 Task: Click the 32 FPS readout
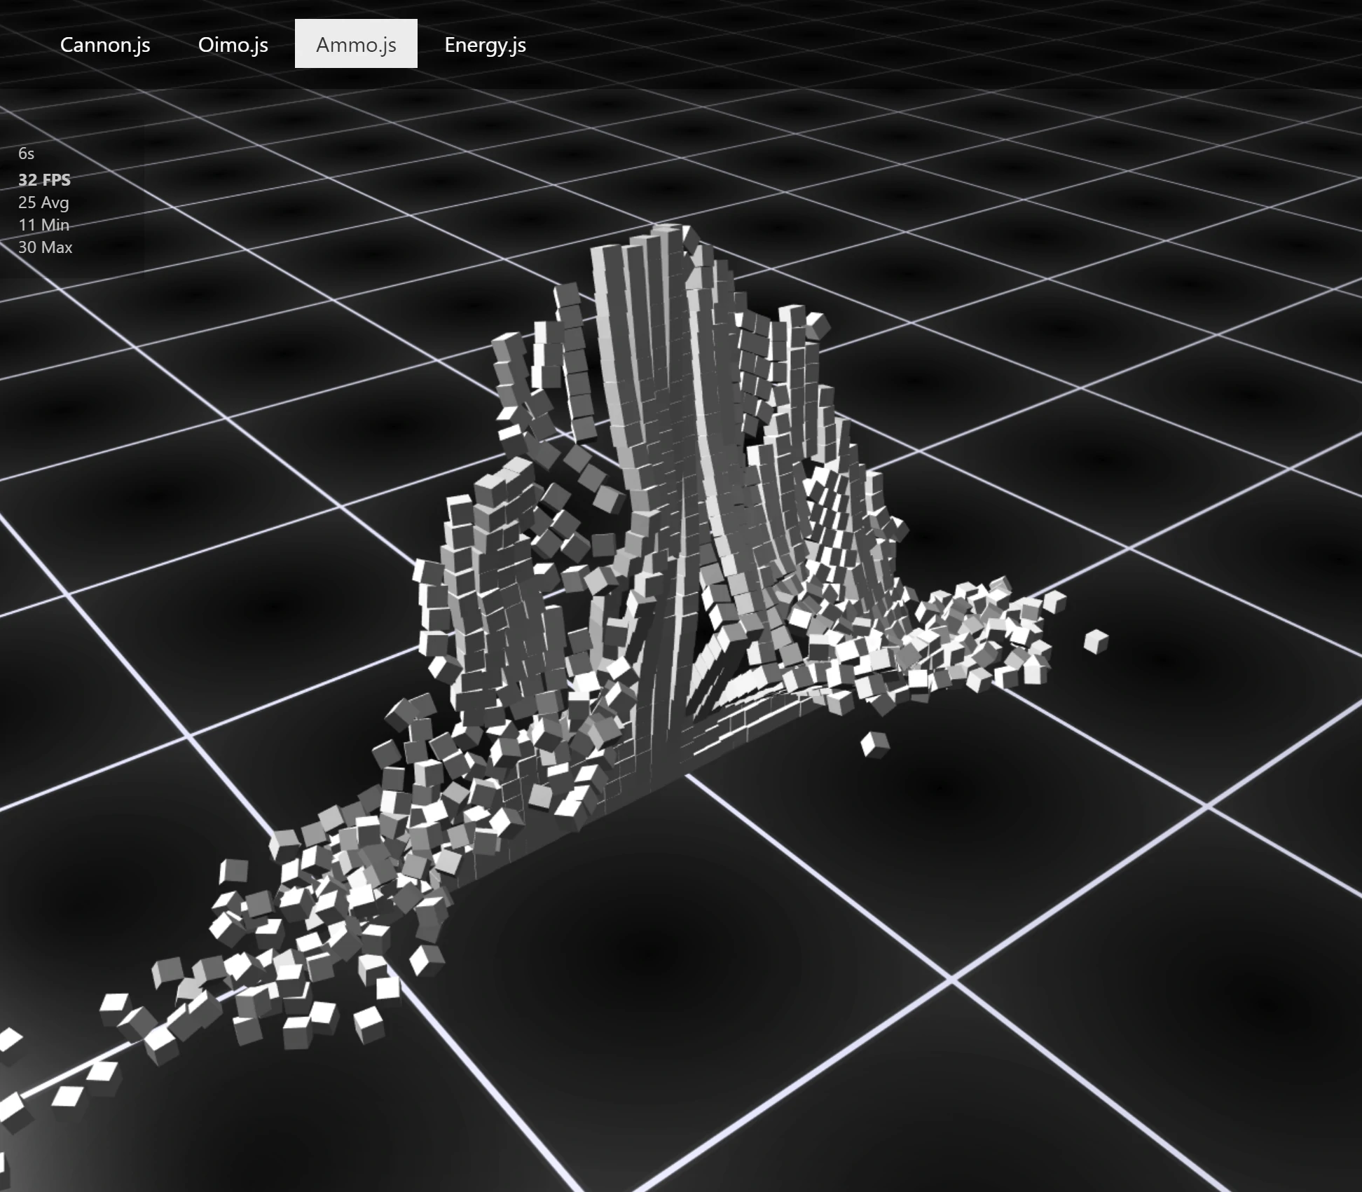(44, 180)
